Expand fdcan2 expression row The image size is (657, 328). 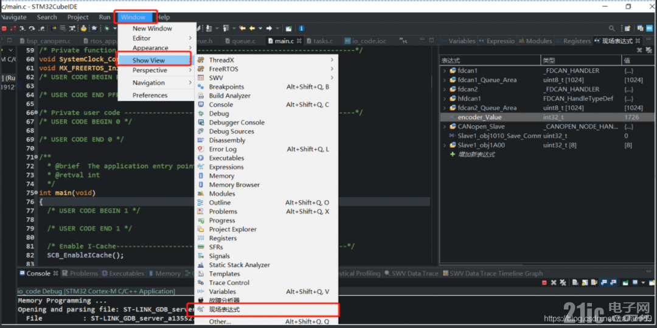pyautogui.click(x=444, y=89)
